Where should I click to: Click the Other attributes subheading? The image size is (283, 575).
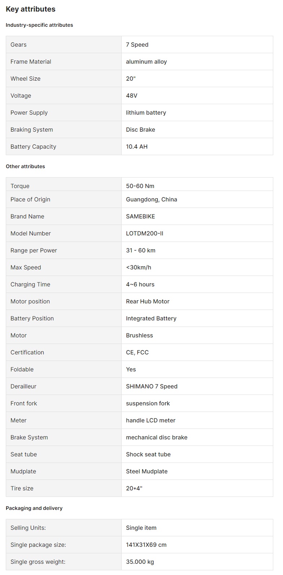[x=25, y=166]
